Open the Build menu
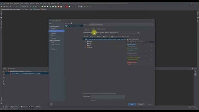This screenshot has width=199, height=112. pyautogui.click(x=37, y=4)
